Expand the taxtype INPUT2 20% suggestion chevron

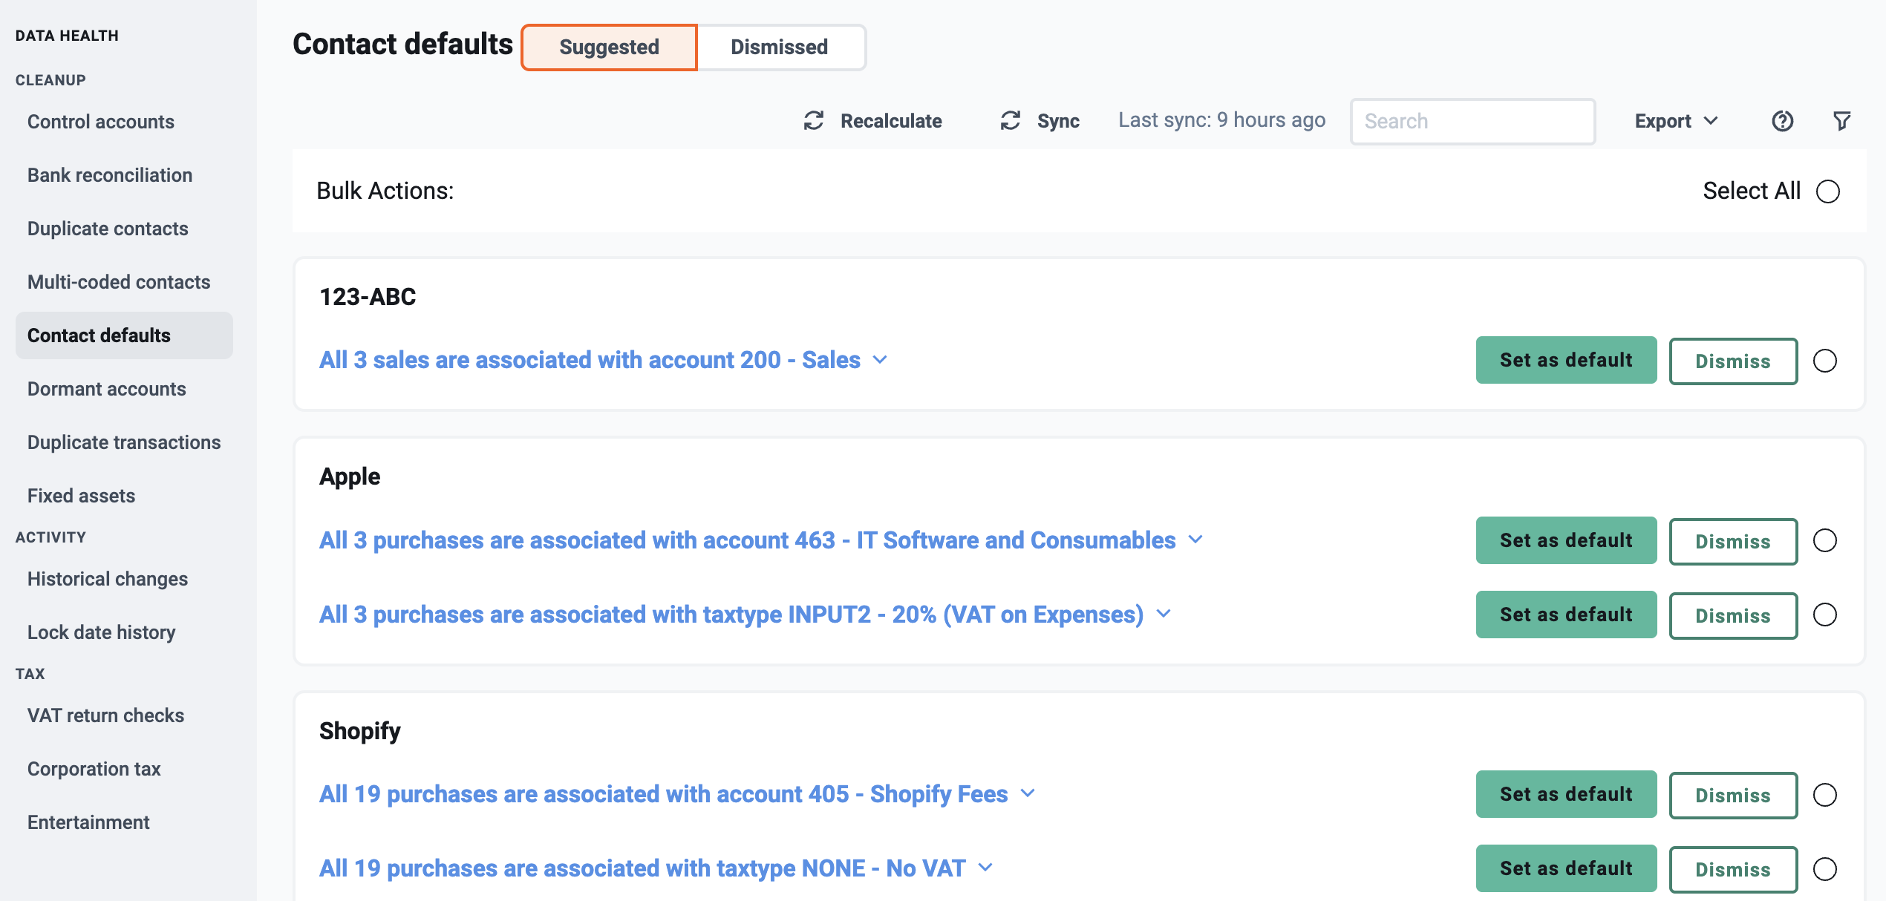[x=1164, y=614]
